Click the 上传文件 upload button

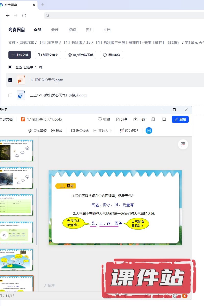(x=20, y=55)
